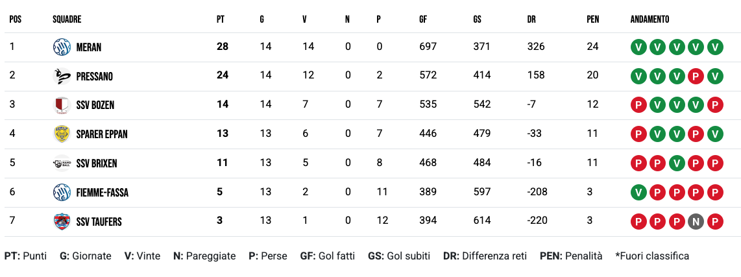Click the SSV Taufers team logo
Screen dimensions: 741x277
(61, 221)
